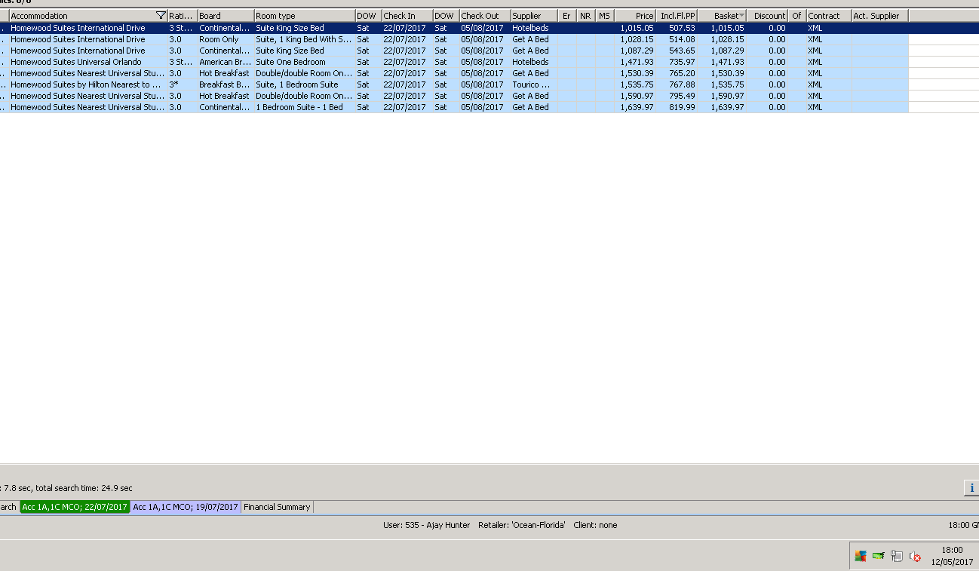Select the Homewood Suites Universal Orlando row
Screen dimensions: 979x571
pos(454,62)
